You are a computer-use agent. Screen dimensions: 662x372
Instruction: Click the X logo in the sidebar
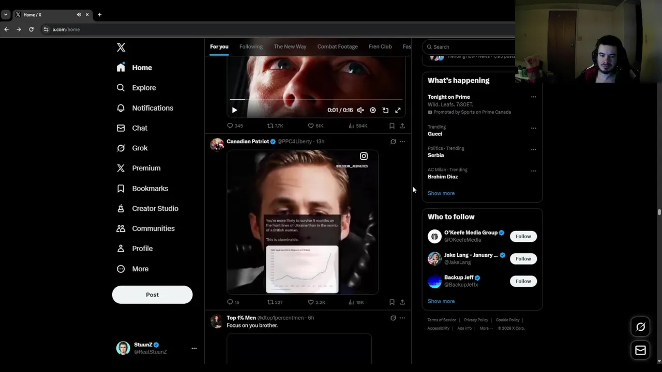[x=121, y=48]
